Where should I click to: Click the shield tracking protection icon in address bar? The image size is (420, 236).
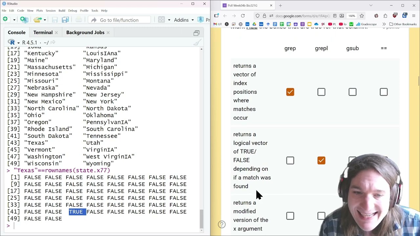258,16
